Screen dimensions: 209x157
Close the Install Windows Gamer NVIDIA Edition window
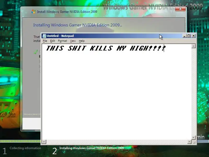point(180,9)
